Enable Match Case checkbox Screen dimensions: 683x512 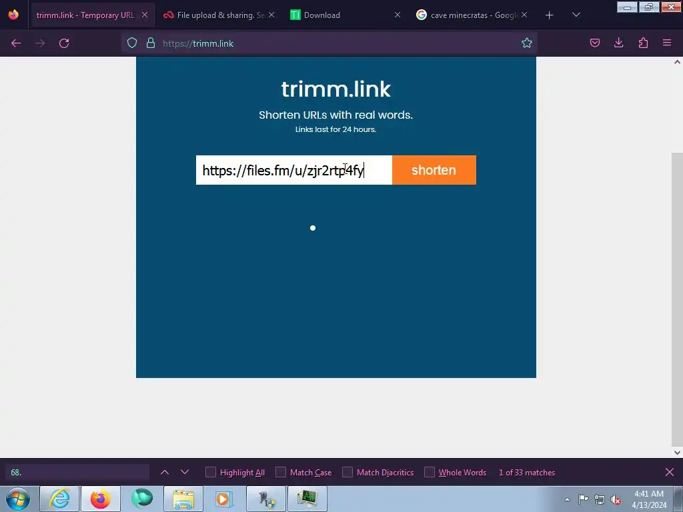pyautogui.click(x=281, y=473)
